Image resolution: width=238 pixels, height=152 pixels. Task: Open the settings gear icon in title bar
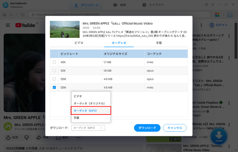(206, 4)
